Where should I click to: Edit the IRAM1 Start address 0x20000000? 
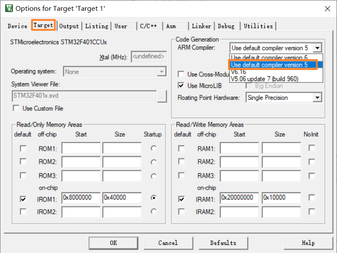click(x=240, y=198)
